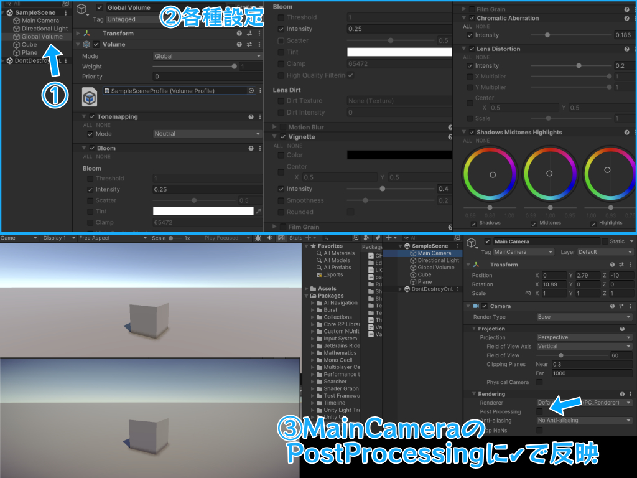Toggle the Tonemapping override checkbox
Image resolution: width=637 pixels, height=478 pixels.
[x=92, y=116]
